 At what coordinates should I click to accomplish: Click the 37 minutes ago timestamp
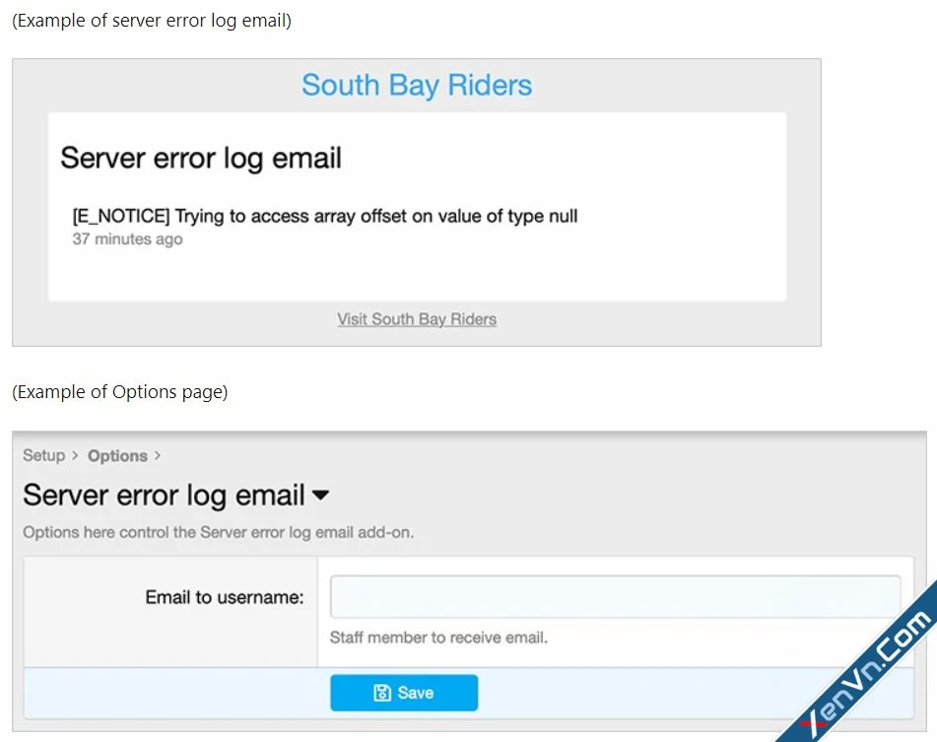[127, 238]
